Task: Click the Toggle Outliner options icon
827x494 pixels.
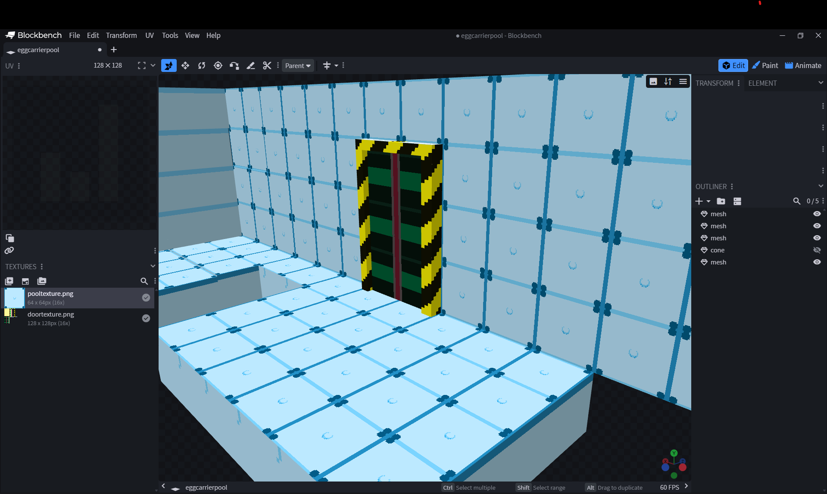Action: 737,201
